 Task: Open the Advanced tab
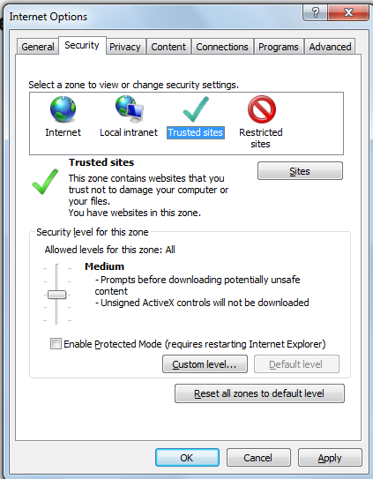[x=330, y=47]
